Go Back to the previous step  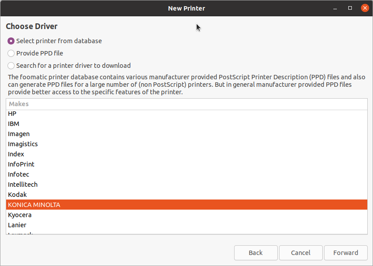click(256, 253)
